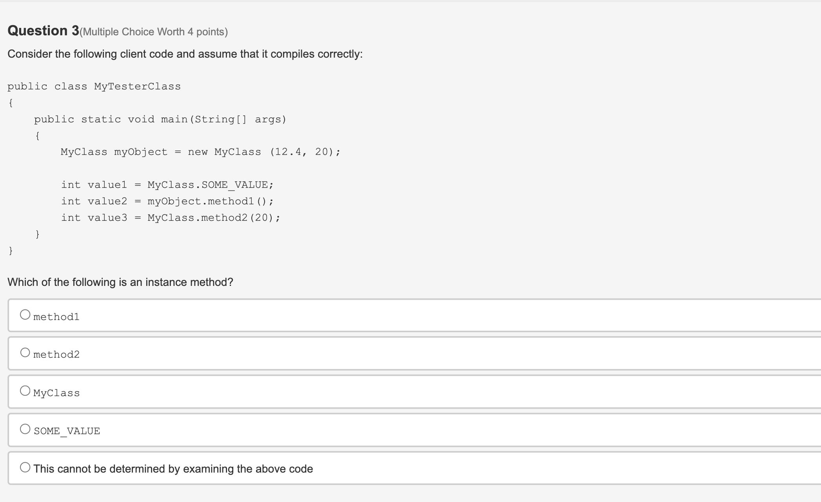Image resolution: width=821 pixels, height=502 pixels.
Task: Click the method2 answer label text
Action: pos(56,355)
